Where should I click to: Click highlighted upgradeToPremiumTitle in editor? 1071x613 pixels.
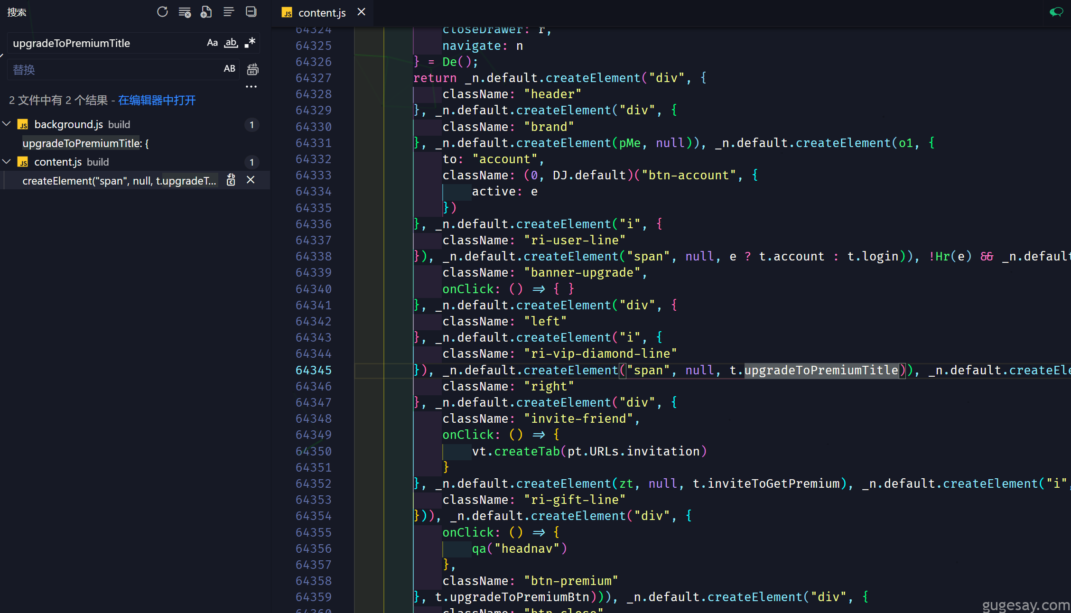click(821, 370)
